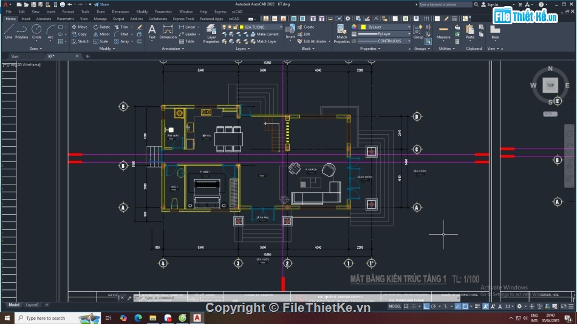Viewport: 577px width, 324px height.
Task: Expand the Annotation panel
Action: [173, 49]
